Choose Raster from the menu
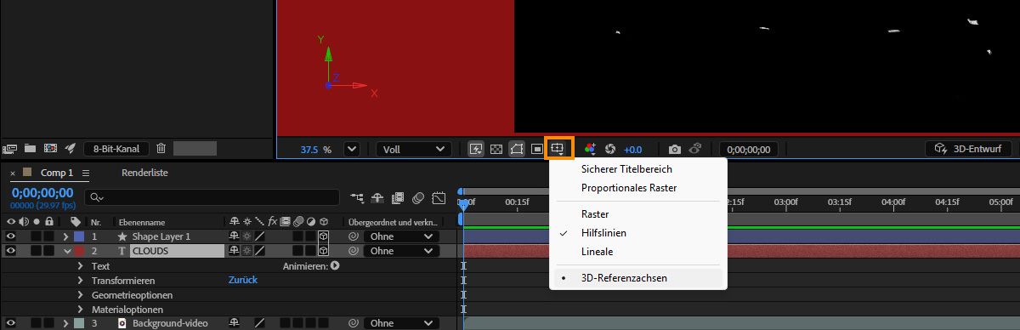1020x330 pixels. [638, 214]
